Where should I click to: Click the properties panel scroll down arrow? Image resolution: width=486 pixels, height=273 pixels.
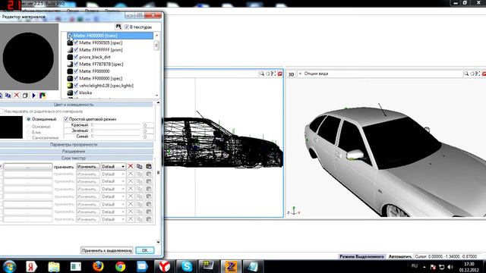pos(159,242)
